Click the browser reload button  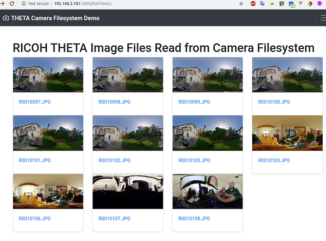pos(12,3)
